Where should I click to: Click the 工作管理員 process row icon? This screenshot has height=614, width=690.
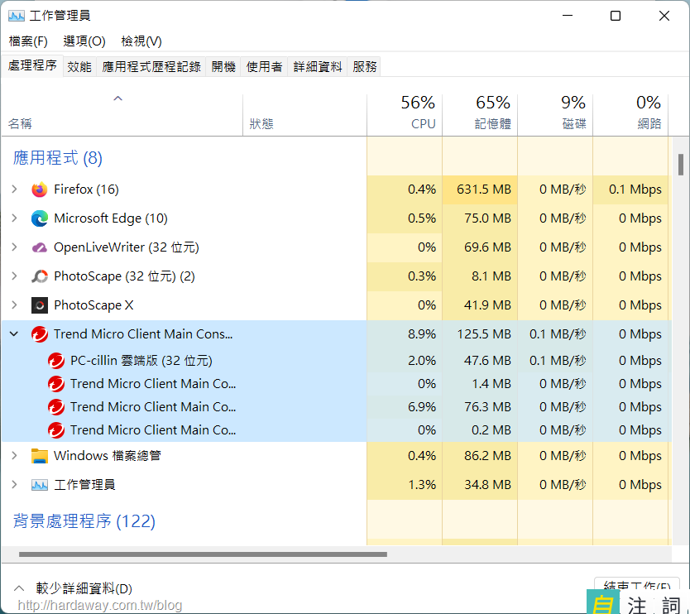pyautogui.click(x=39, y=485)
